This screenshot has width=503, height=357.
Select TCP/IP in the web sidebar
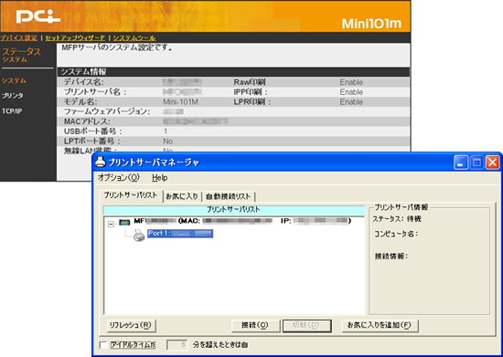[12, 111]
